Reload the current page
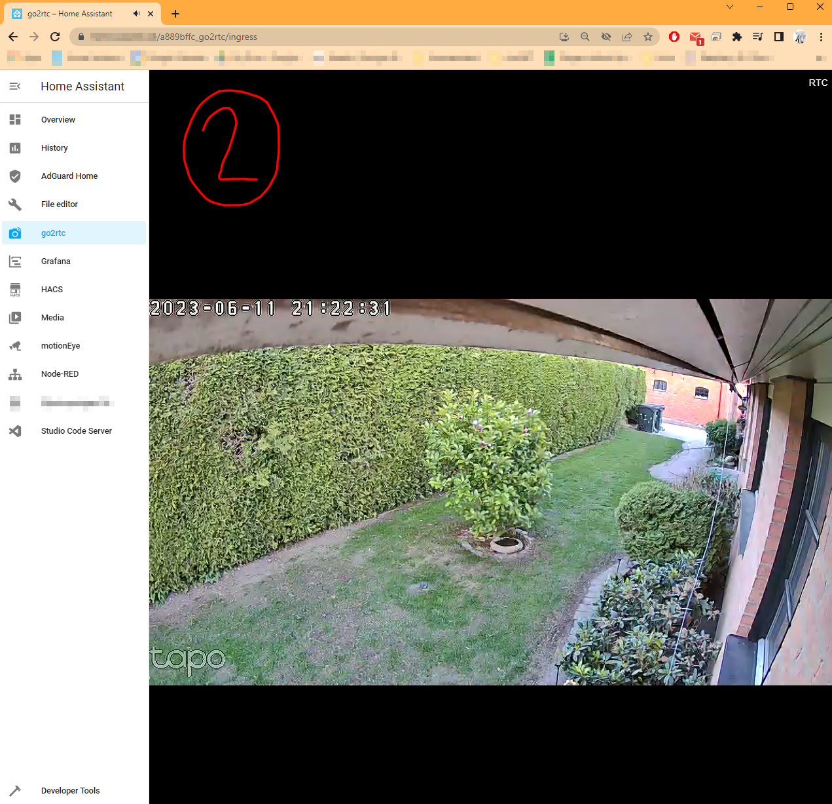Image resolution: width=832 pixels, height=804 pixels. point(55,37)
